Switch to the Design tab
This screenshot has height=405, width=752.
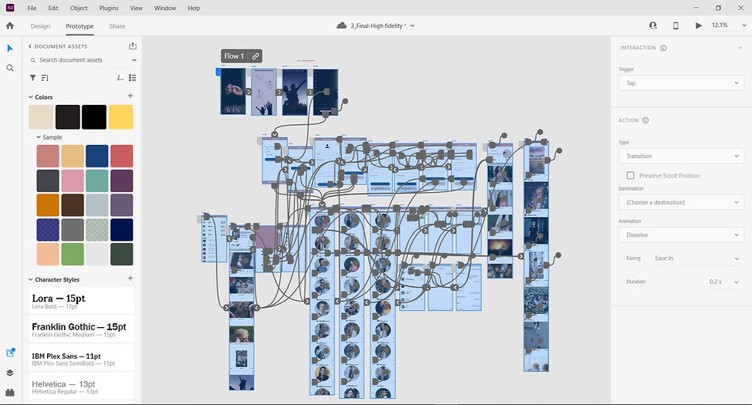point(40,26)
